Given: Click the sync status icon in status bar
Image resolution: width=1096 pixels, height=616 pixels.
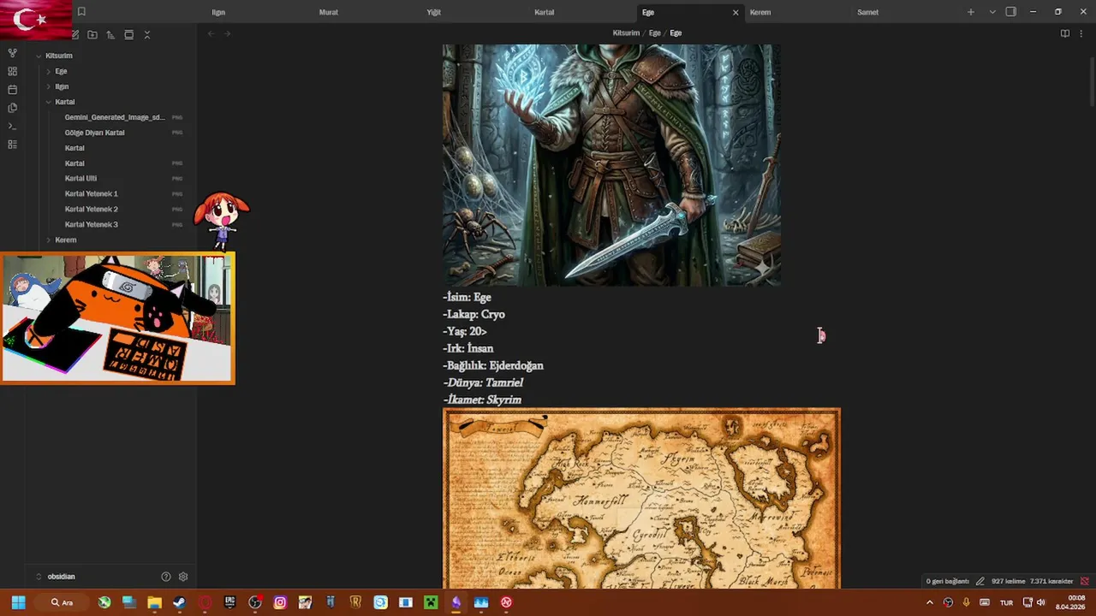Looking at the screenshot, I should coord(1084,581).
